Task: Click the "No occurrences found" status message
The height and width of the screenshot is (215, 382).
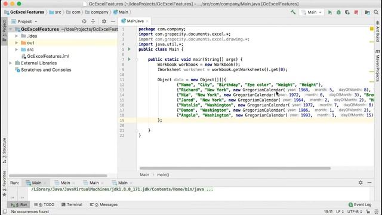Action: point(30,211)
